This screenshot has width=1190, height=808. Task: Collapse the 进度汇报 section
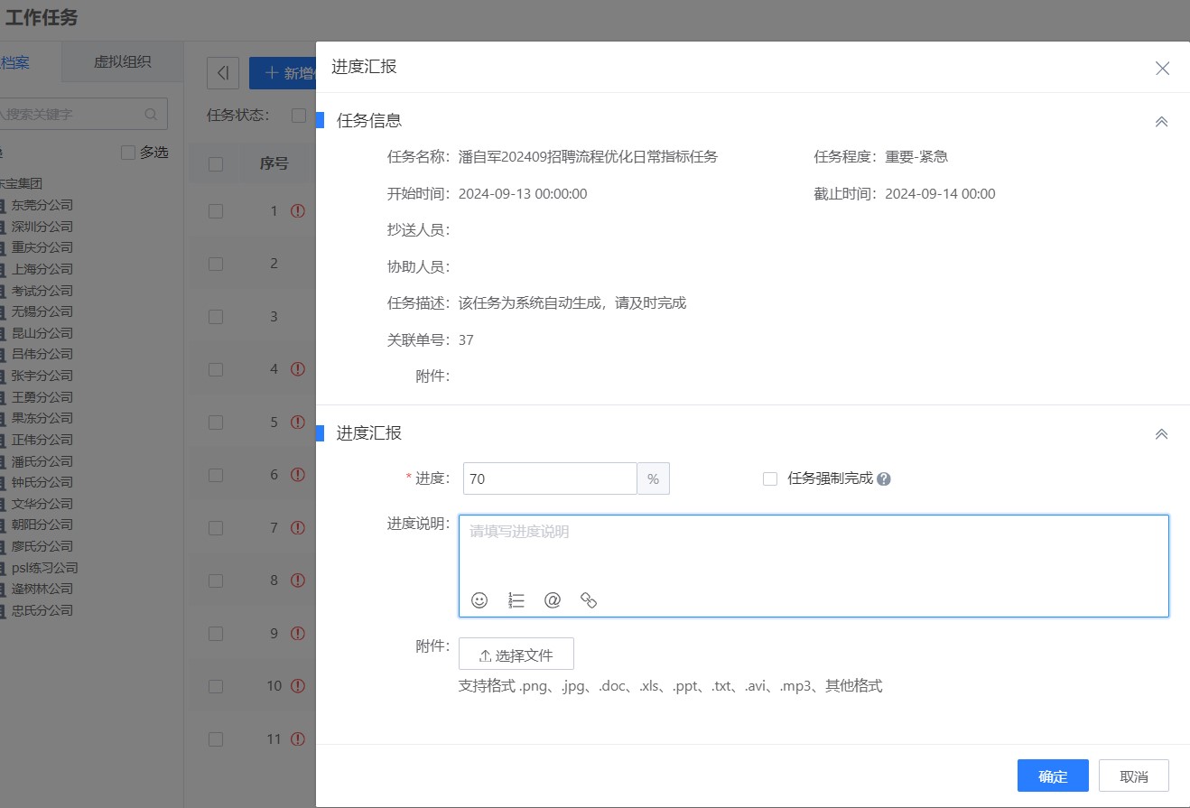pyautogui.click(x=1161, y=434)
